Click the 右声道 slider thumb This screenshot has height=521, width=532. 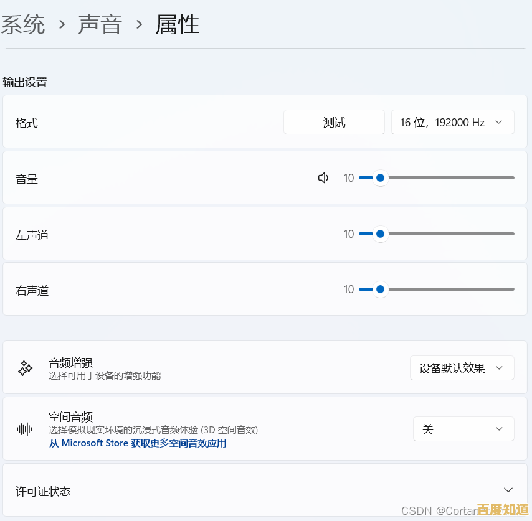coord(379,289)
